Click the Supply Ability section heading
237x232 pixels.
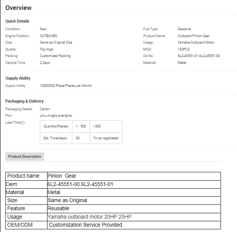tap(18, 78)
